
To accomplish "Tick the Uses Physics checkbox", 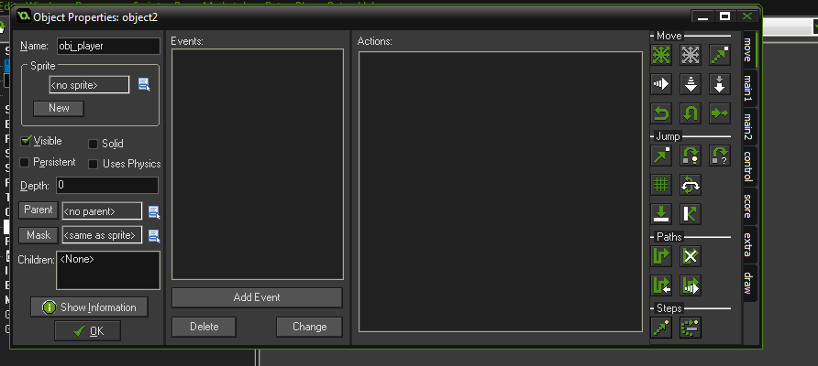I will click(93, 164).
